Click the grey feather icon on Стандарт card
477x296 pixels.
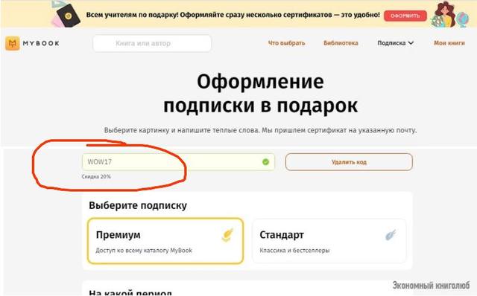tap(391, 235)
